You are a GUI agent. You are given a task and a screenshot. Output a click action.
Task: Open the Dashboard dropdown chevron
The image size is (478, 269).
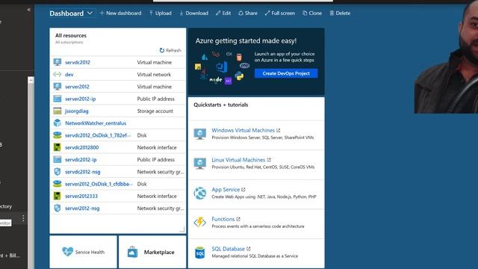[90, 13]
